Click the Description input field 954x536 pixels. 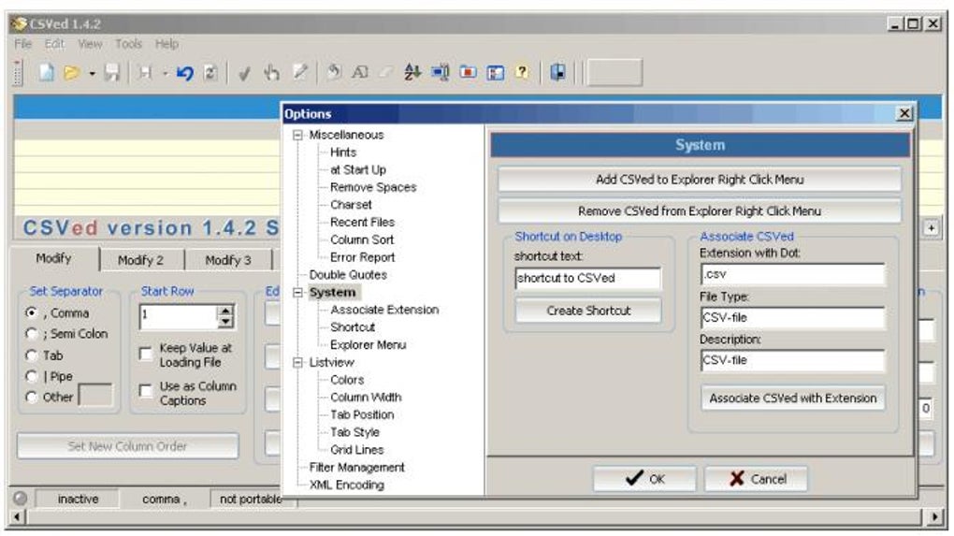pyautogui.click(x=793, y=360)
